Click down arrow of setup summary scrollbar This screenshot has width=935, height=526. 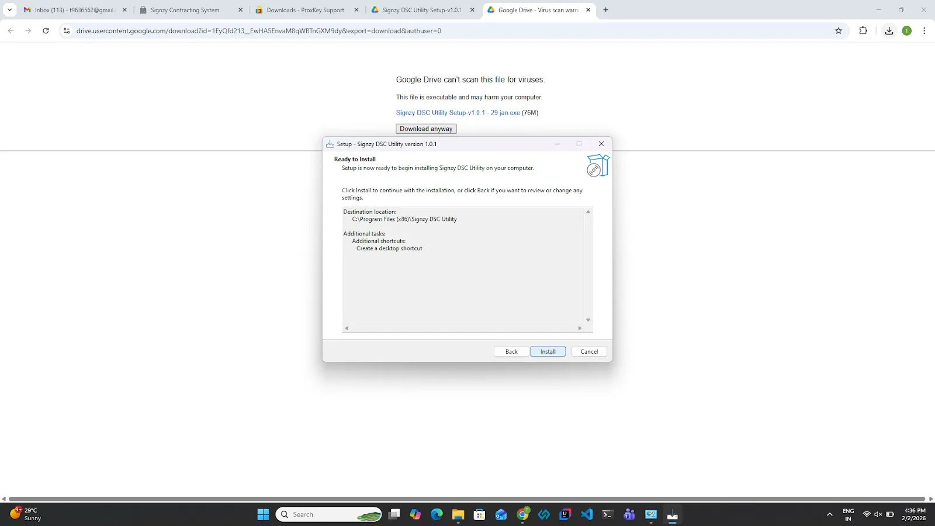tap(588, 320)
